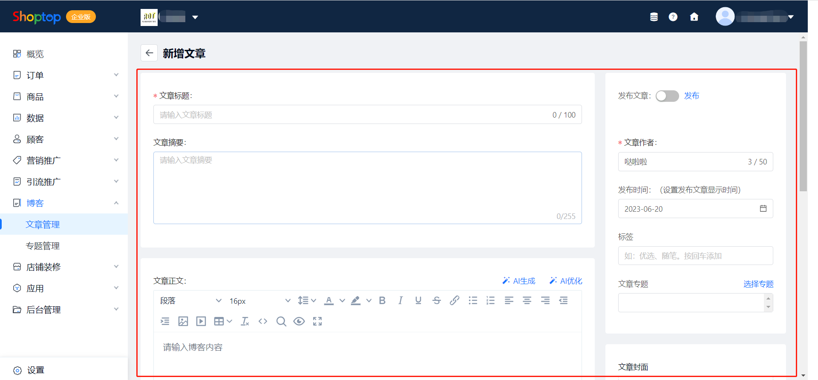Click the 发布时间 date field
818x380 pixels.
695,209
